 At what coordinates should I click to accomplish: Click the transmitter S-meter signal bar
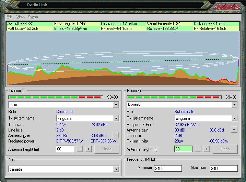56,97
